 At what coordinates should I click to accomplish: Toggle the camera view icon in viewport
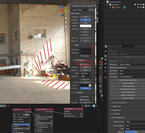coord(66,26)
